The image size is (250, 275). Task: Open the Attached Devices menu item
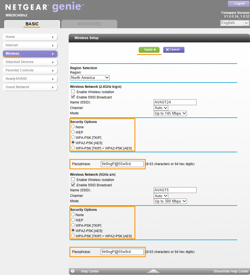click(x=30, y=62)
